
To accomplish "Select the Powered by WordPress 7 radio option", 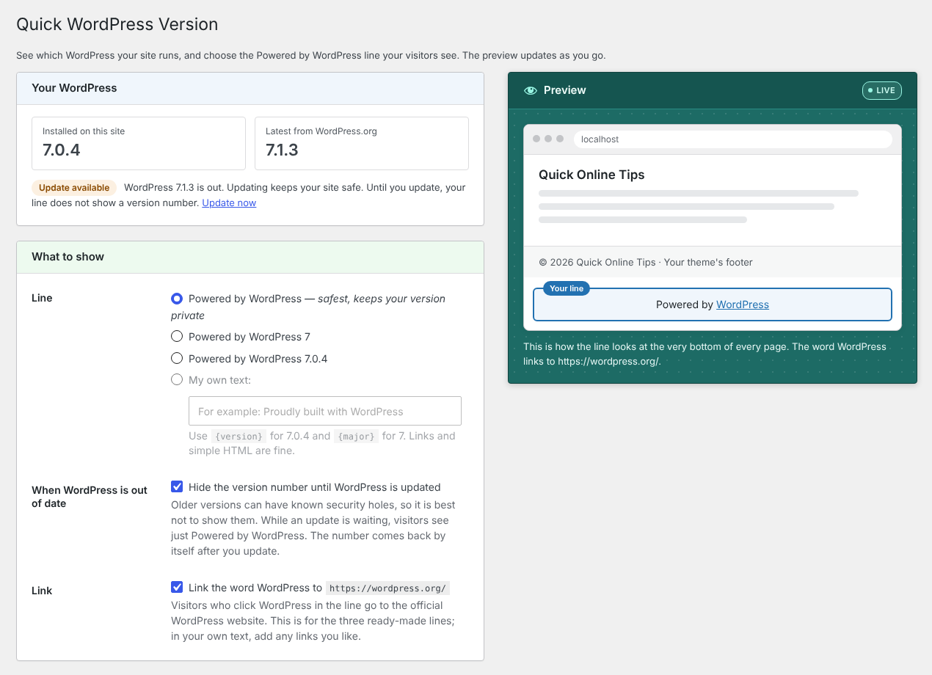I will pyautogui.click(x=177, y=337).
